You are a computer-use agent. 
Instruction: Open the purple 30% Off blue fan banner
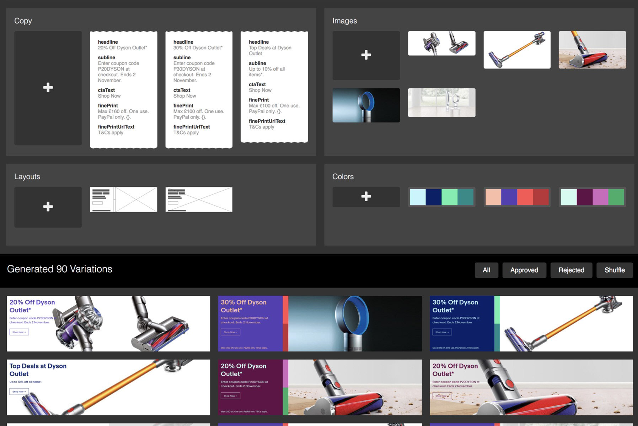(x=320, y=324)
